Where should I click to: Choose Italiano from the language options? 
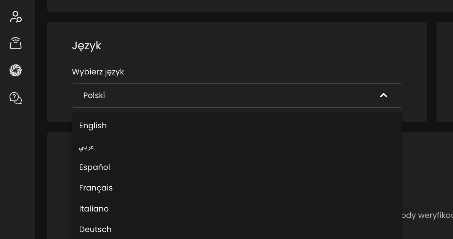(237, 209)
